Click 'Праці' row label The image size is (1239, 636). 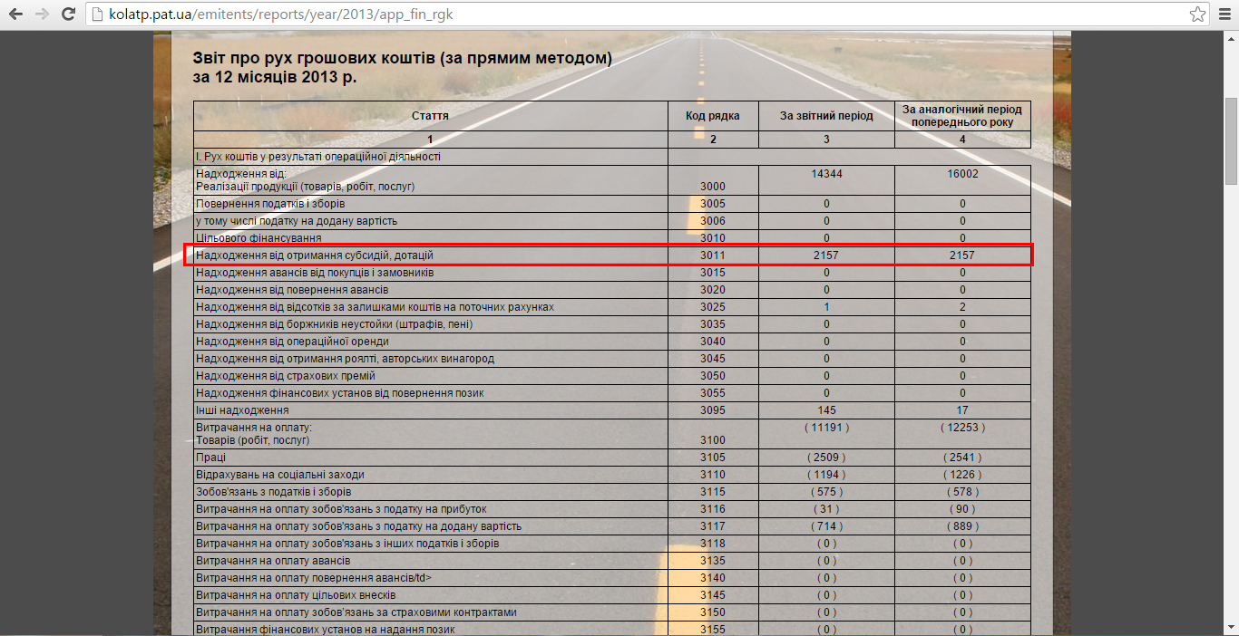point(210,458)
